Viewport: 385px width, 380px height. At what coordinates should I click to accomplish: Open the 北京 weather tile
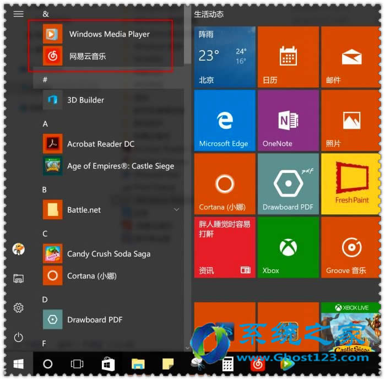coord(224,57)
